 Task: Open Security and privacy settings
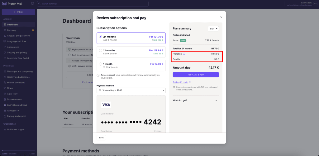click(x=18, y=53)
